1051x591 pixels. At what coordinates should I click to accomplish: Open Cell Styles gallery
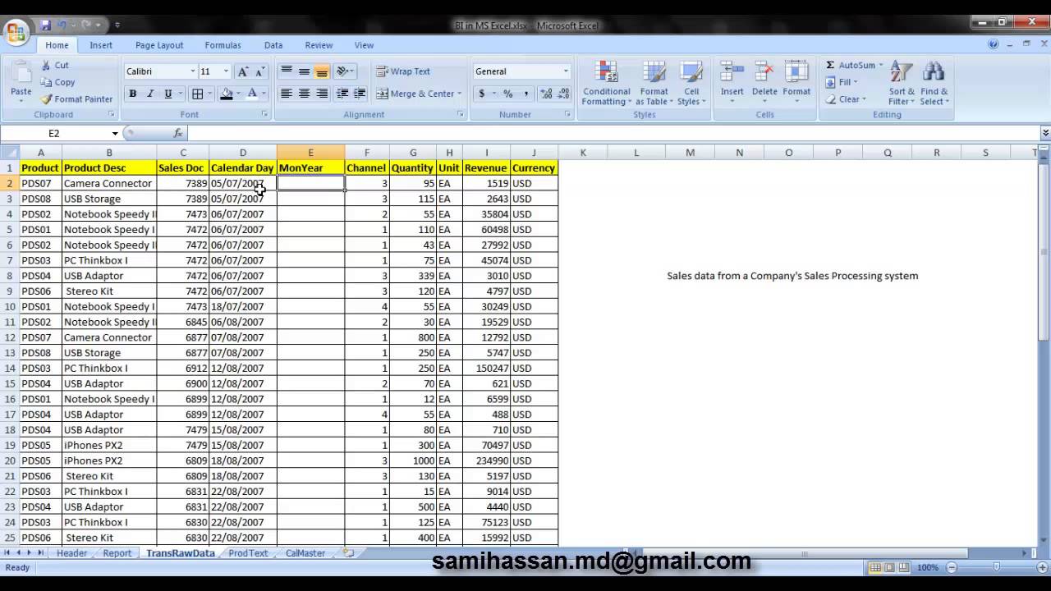[691, 84]
